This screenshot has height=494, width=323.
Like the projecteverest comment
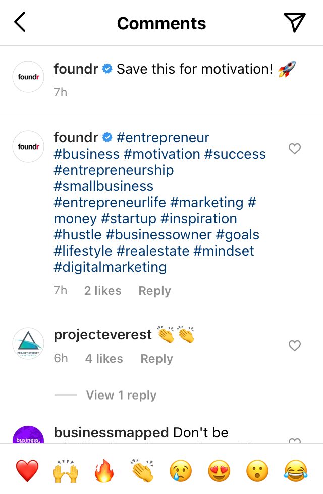pos(294,345)
